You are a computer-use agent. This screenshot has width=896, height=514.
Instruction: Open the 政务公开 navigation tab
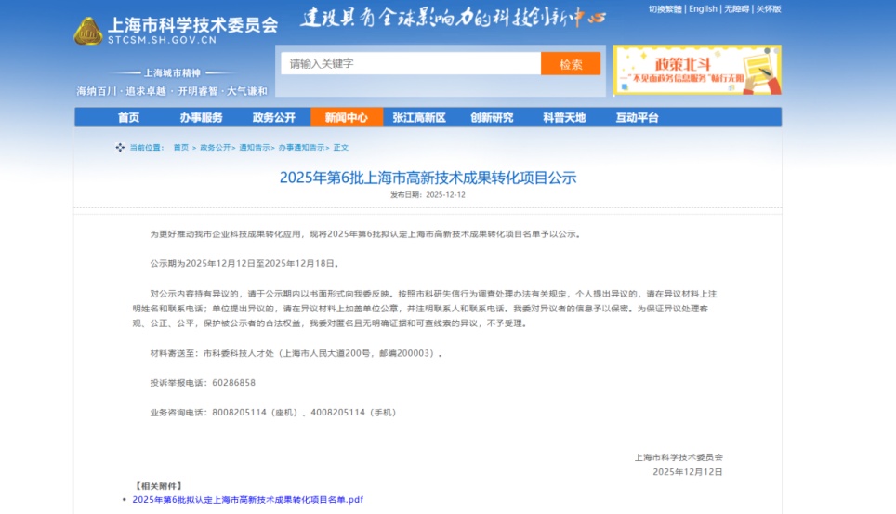[273, 117]
